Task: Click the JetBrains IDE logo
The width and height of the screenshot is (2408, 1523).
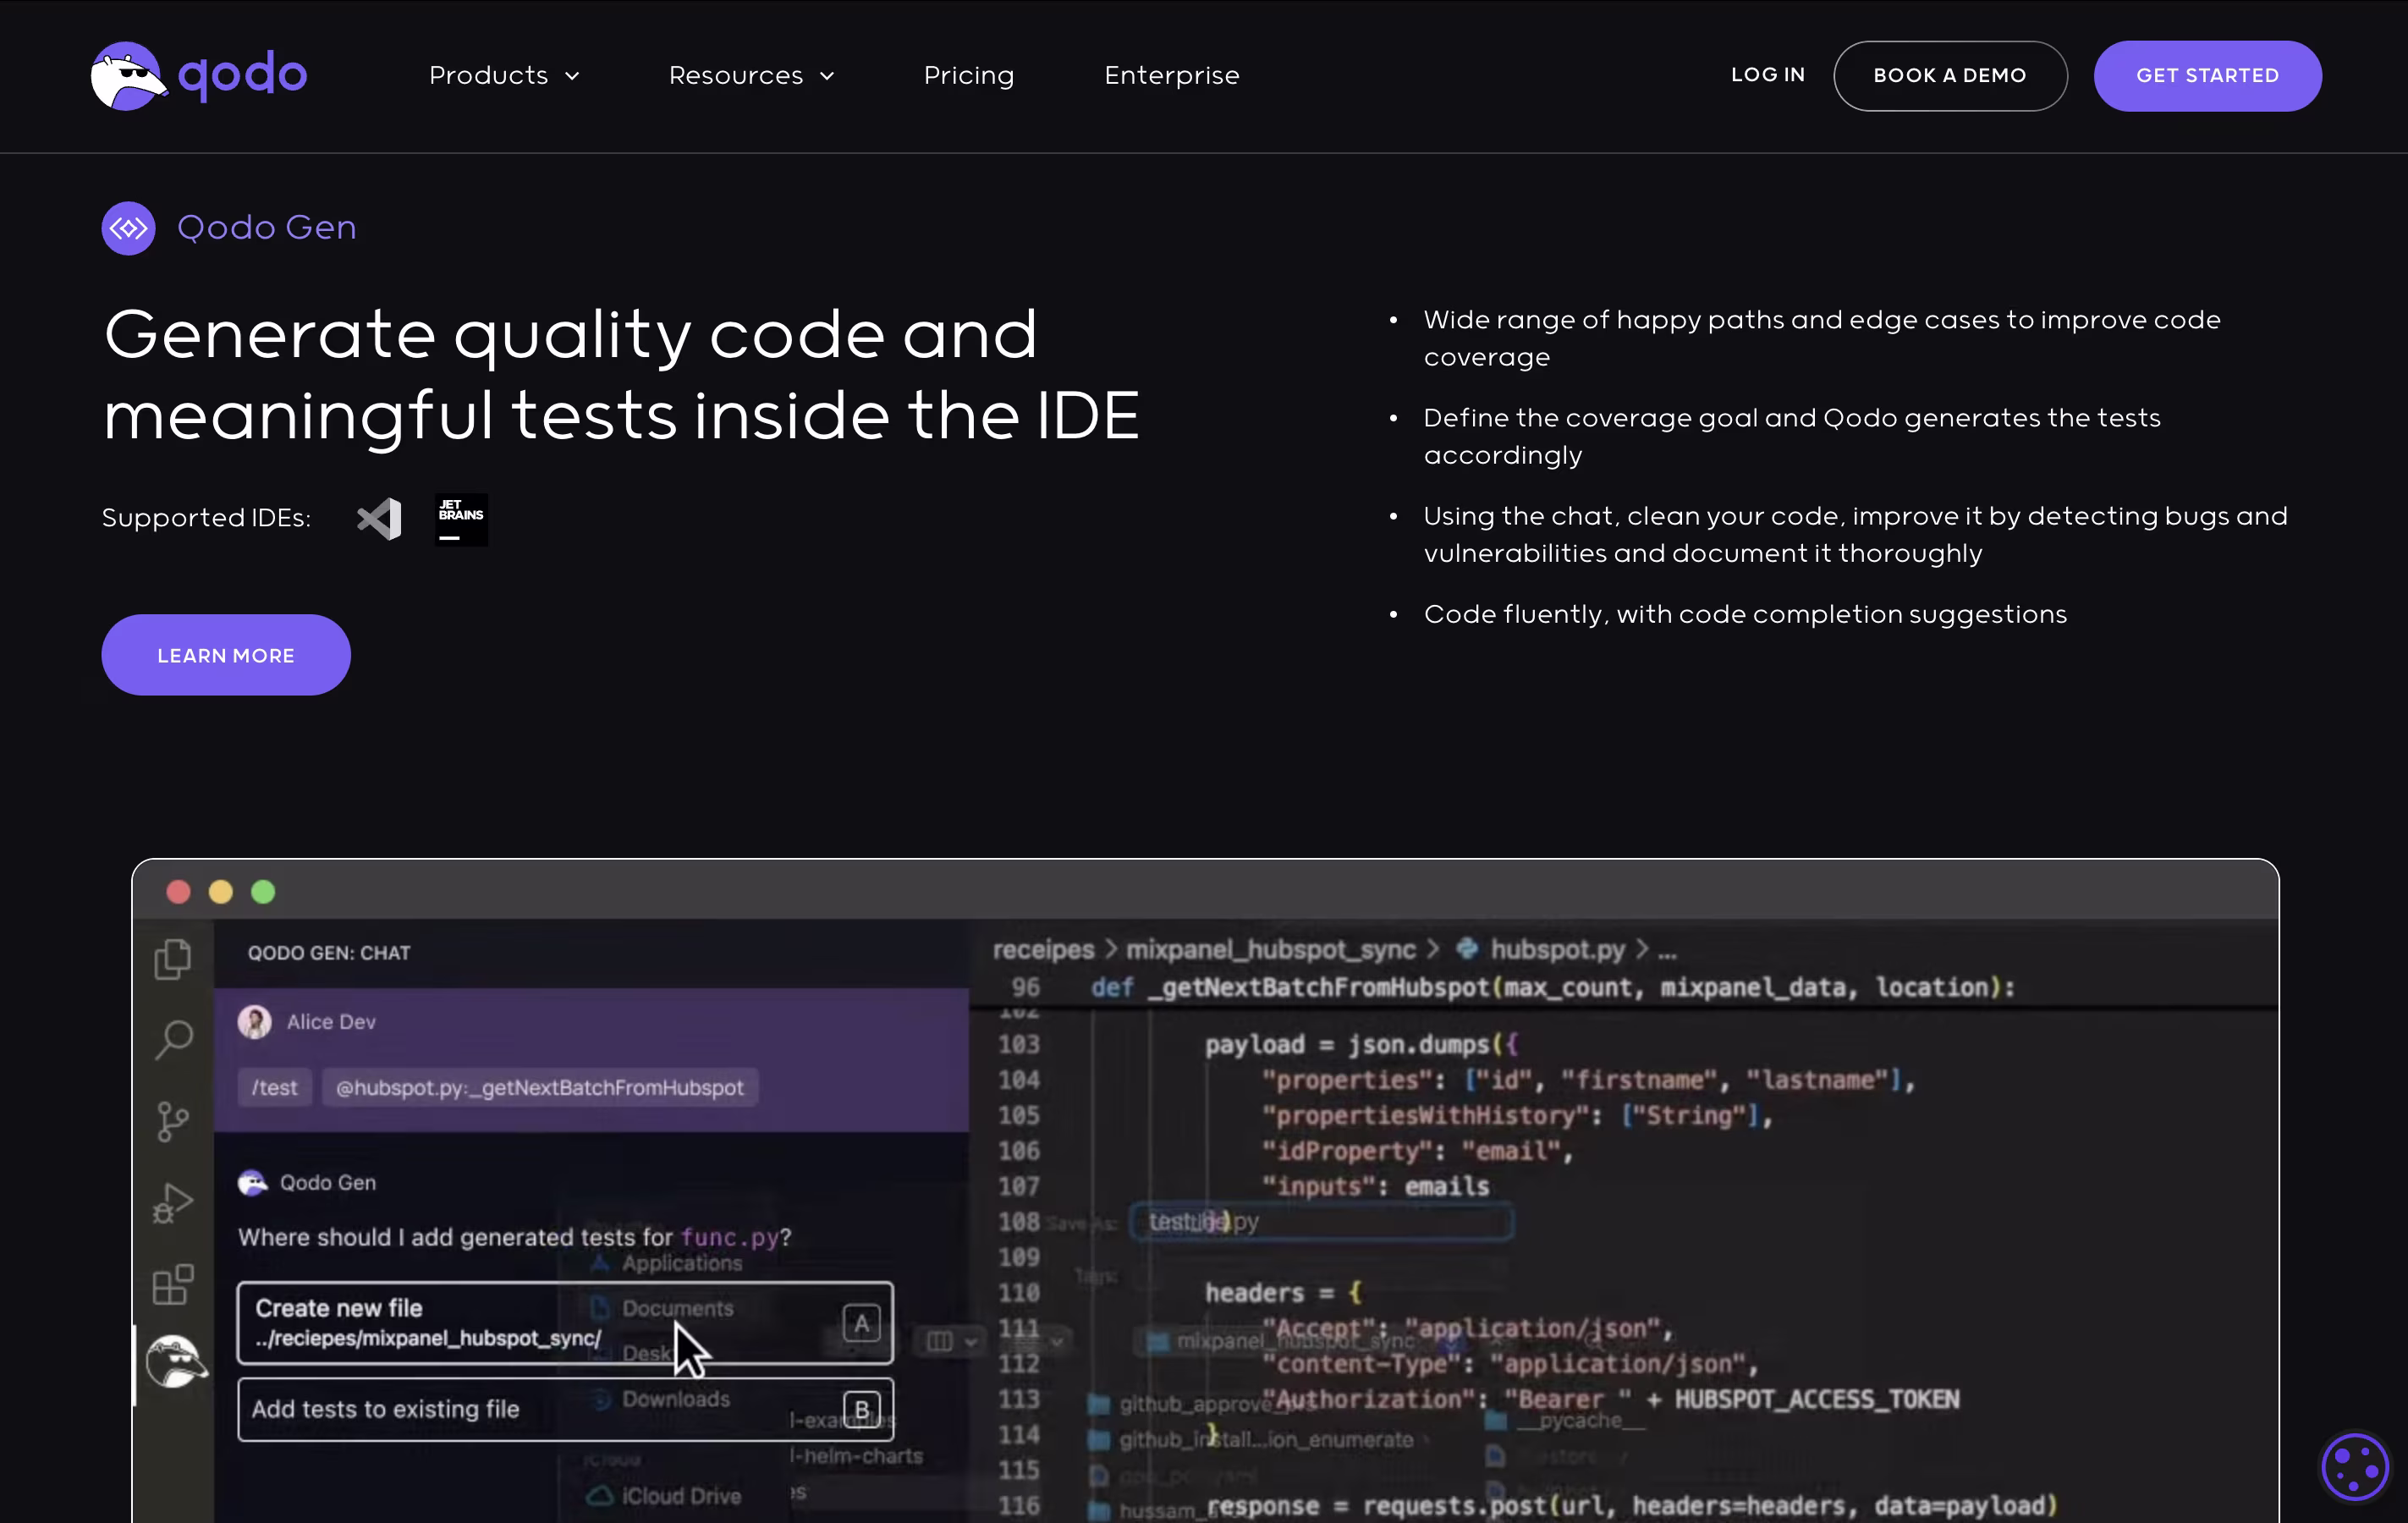Action: coord(461,519)
